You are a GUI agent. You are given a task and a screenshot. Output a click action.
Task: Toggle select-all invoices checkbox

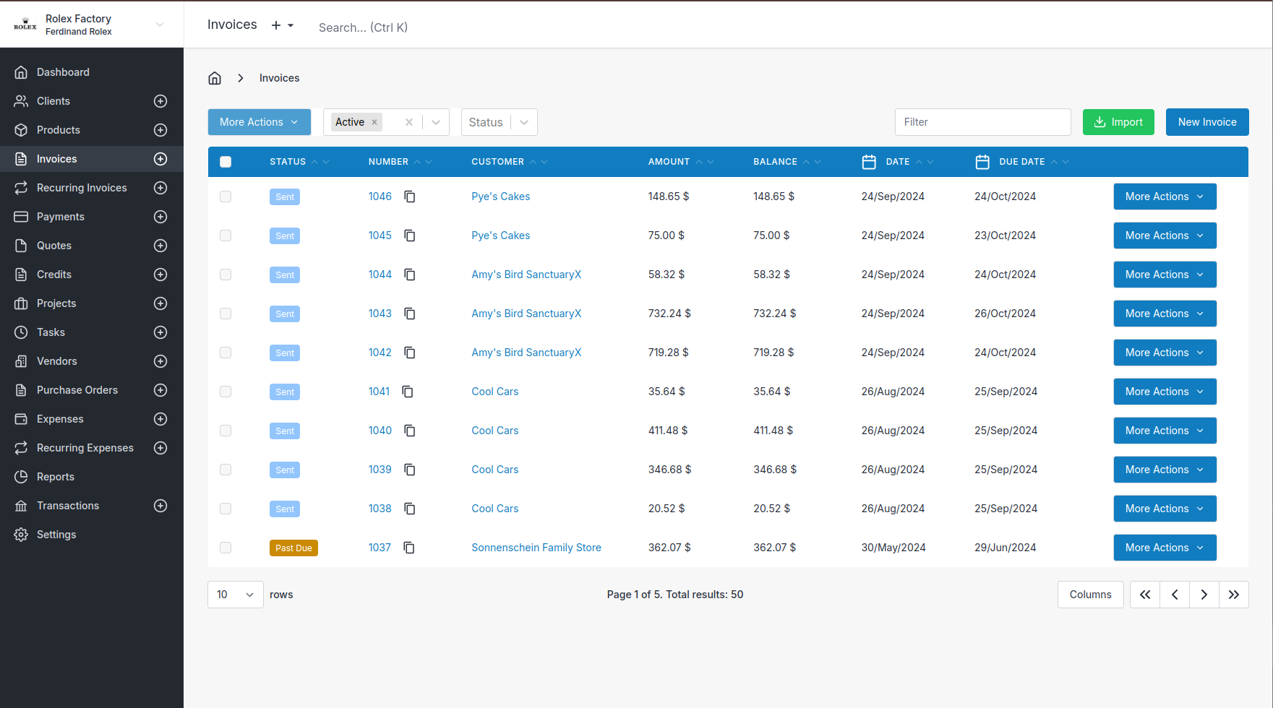tap(226, 162)
